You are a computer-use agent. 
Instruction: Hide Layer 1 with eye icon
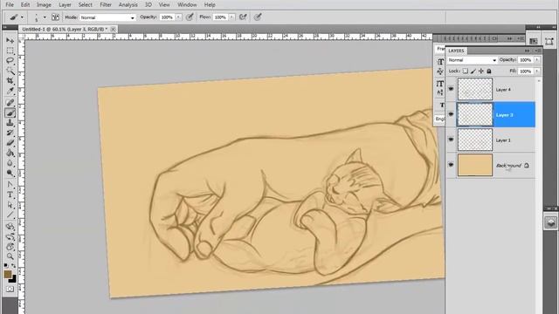(451, 140)
